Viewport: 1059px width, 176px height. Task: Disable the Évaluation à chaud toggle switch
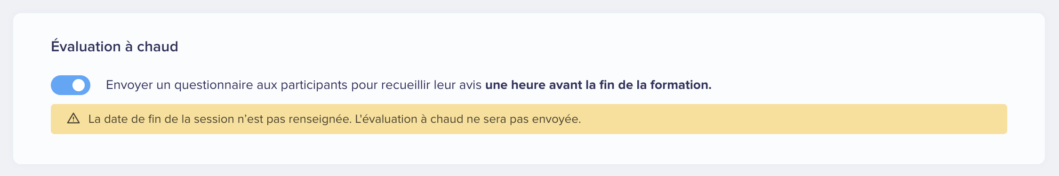[x=71, y=85]
